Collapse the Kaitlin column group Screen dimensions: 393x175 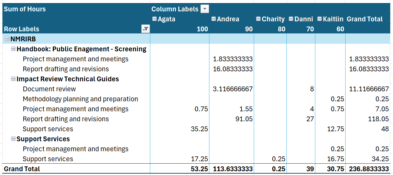tap(319, 19)
